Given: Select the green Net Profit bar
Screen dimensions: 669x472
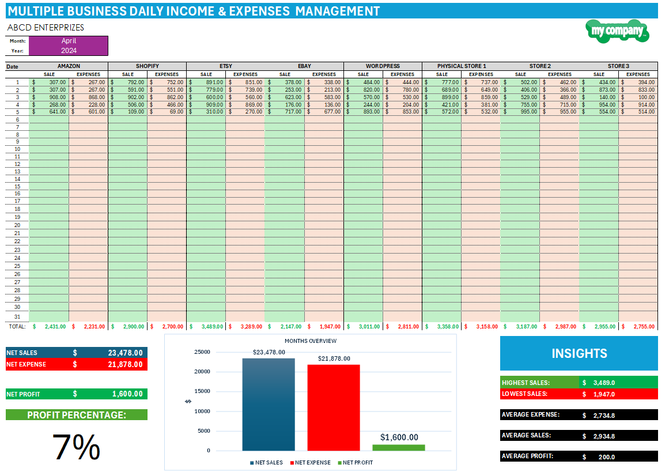Looking at the screenshot, I should [399, 448].
